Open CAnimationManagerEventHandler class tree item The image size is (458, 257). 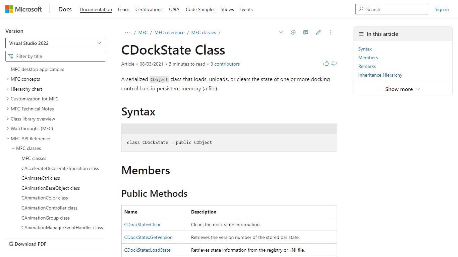62,228
